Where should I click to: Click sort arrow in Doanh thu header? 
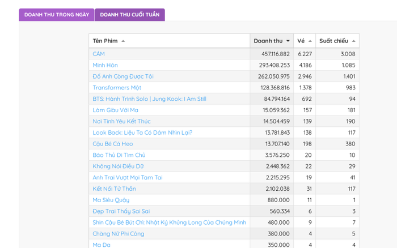[288, 41]
